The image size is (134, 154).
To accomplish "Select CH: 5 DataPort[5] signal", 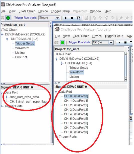I will (x=76, y=119).
